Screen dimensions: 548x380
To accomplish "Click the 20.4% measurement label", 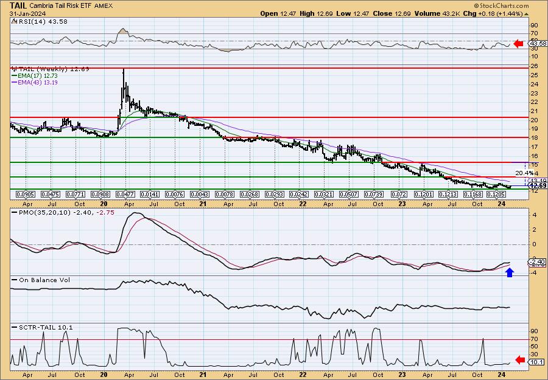I will tap(525, 173).
